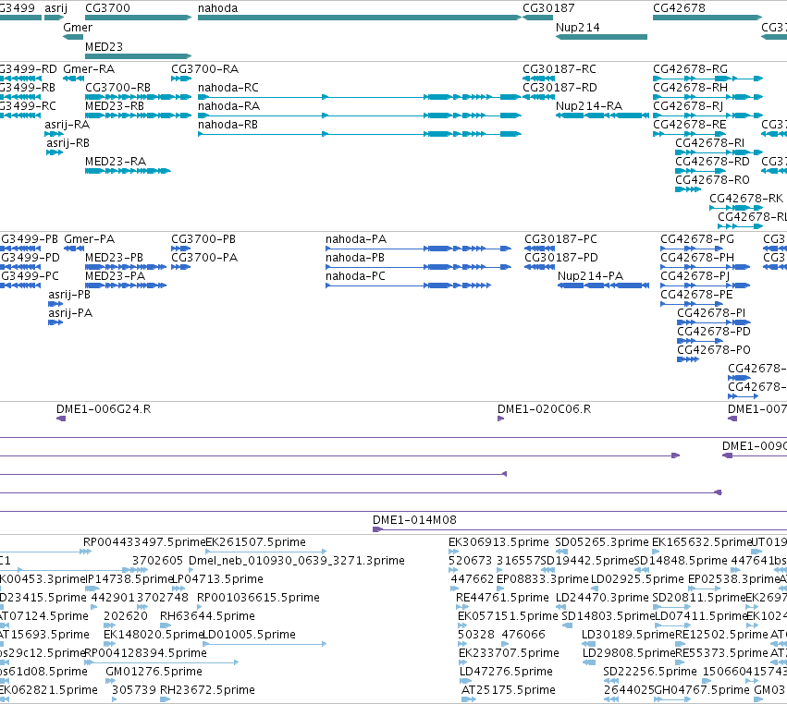This screenshot has height=704, width=787.
Task: Select protein nahoda-PB
Action: (x=418, y=267)
